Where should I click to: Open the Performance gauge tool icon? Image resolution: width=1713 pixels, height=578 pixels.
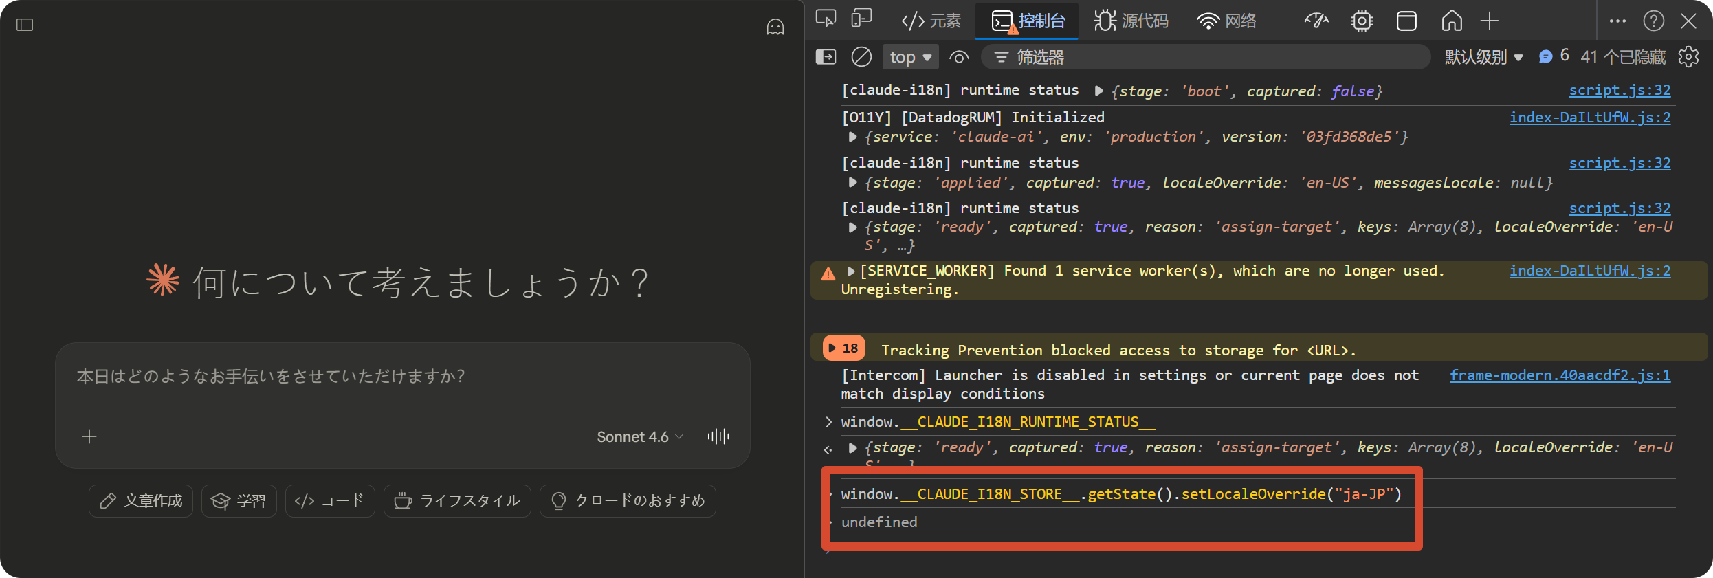(x=1316, y=21)
